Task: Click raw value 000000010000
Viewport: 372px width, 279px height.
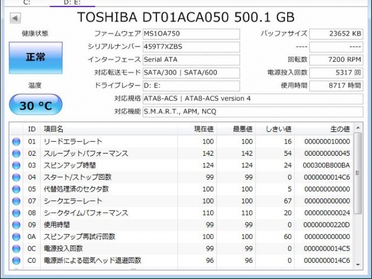Action: click(327, 142)
